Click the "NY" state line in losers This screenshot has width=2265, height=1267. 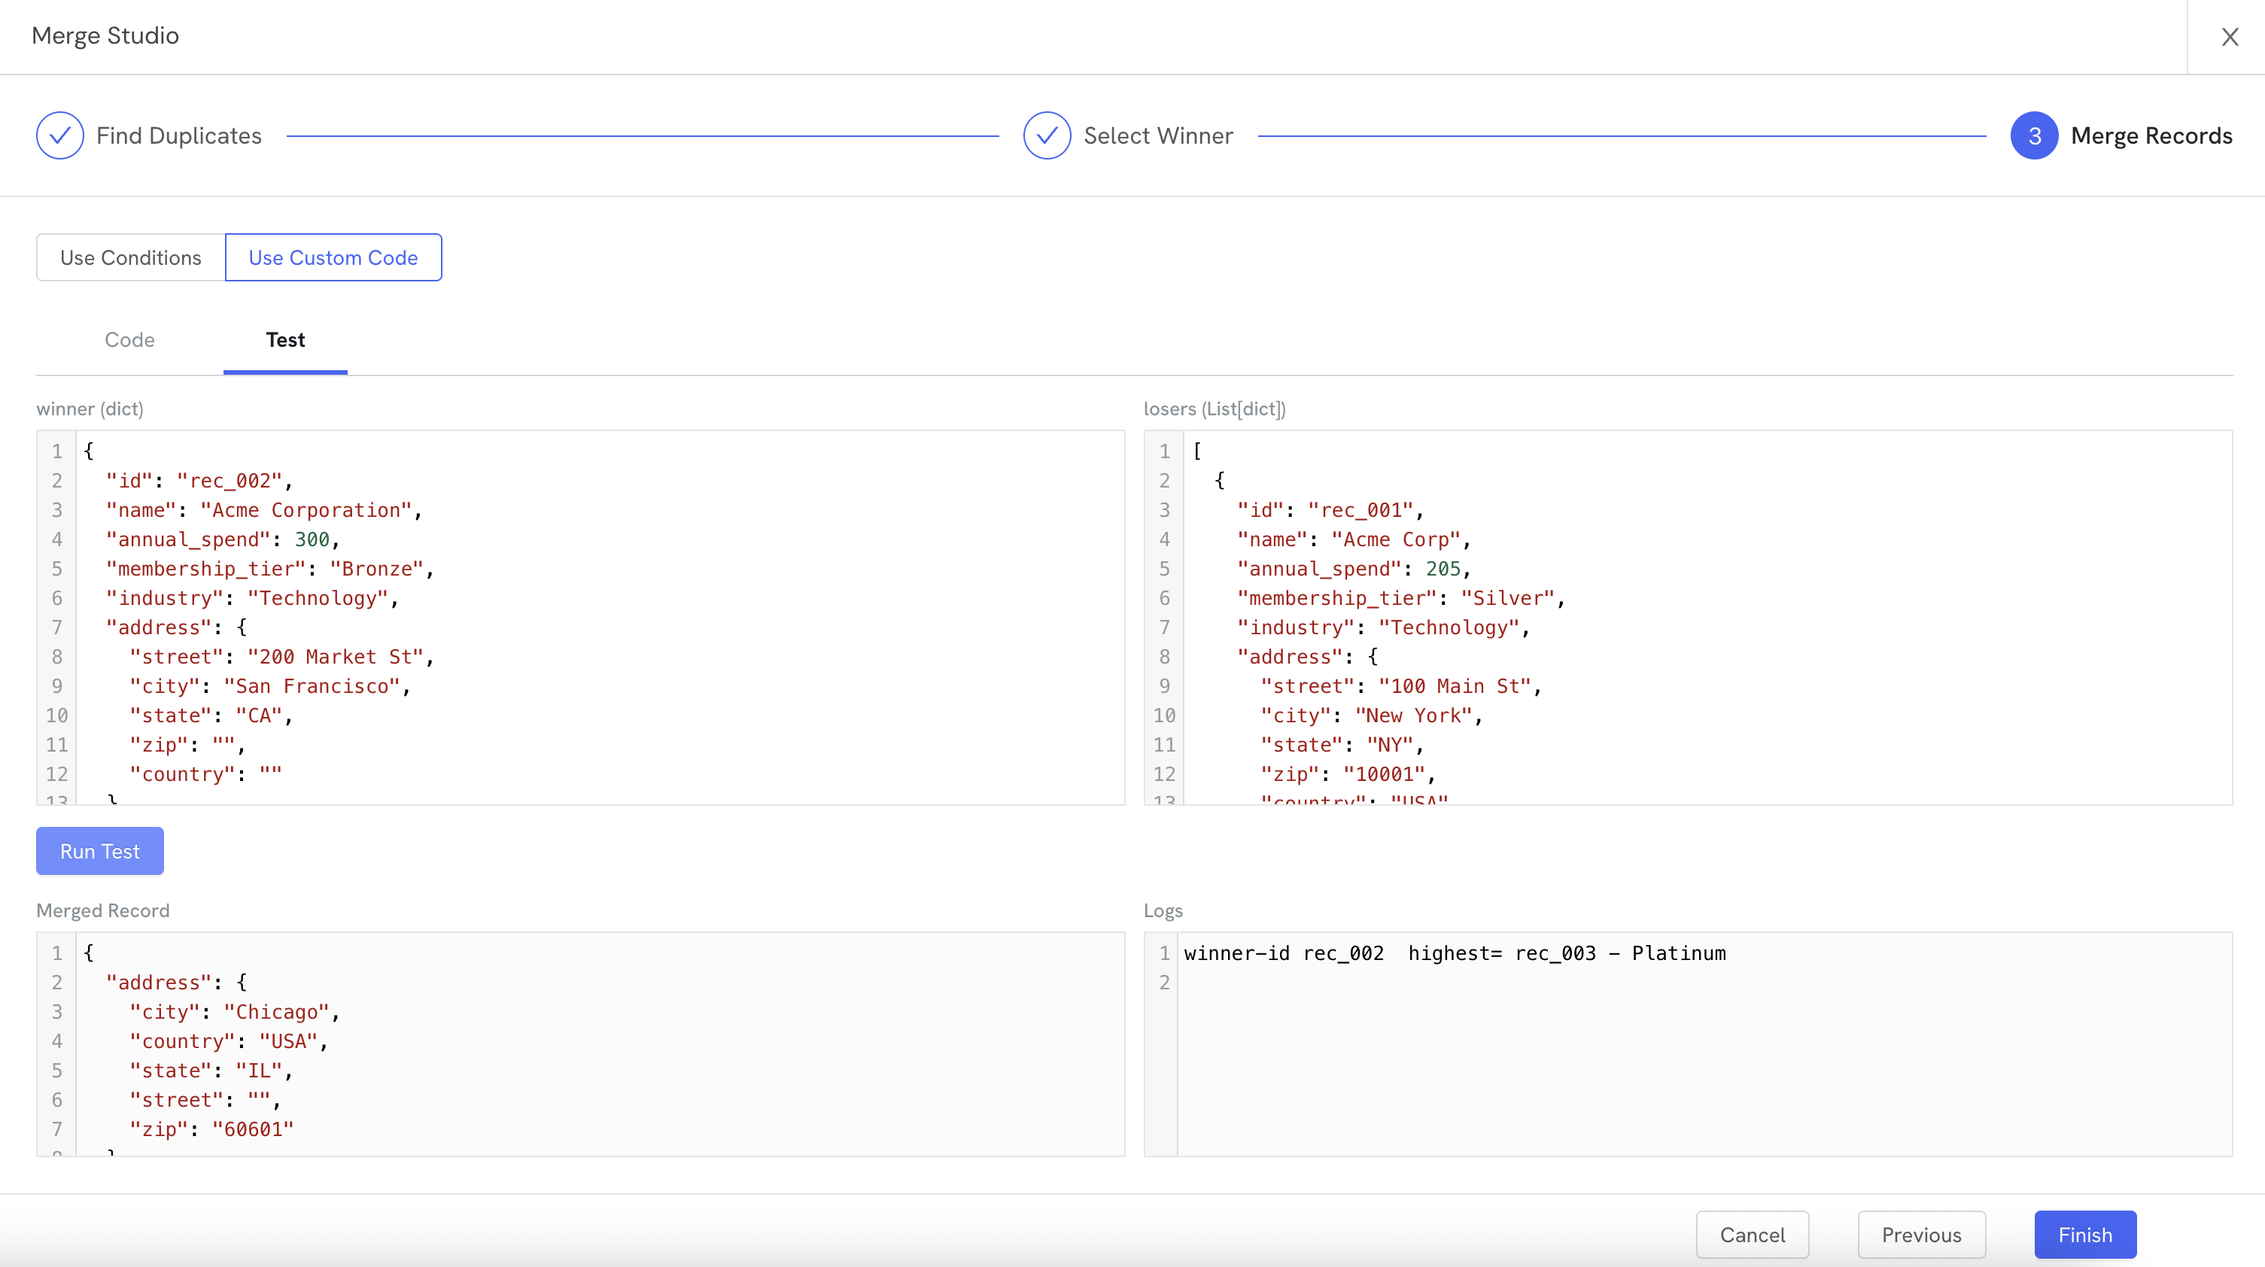[x=1342, y=745]
